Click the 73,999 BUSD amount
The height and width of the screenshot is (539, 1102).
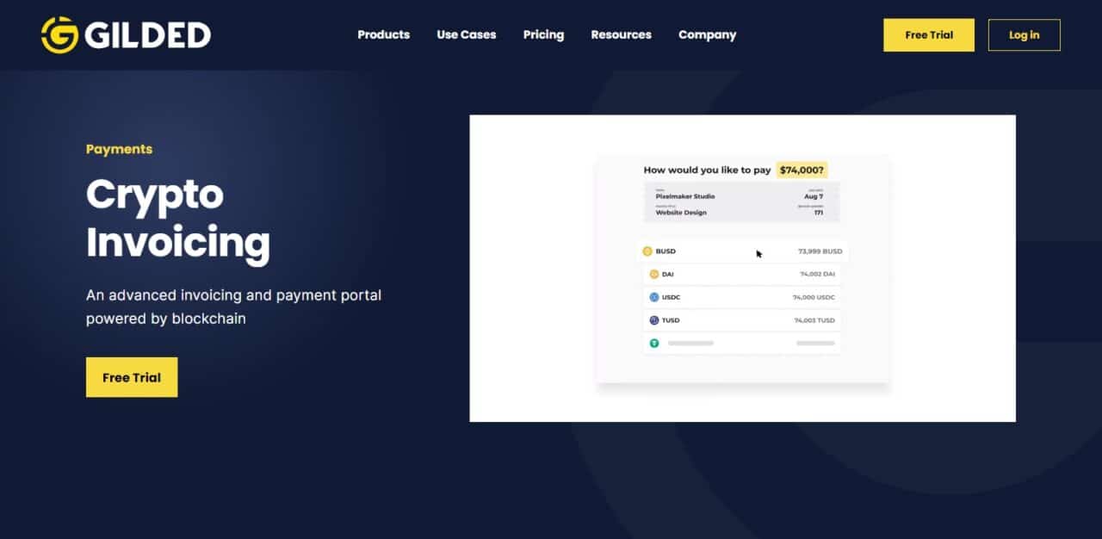820,251
